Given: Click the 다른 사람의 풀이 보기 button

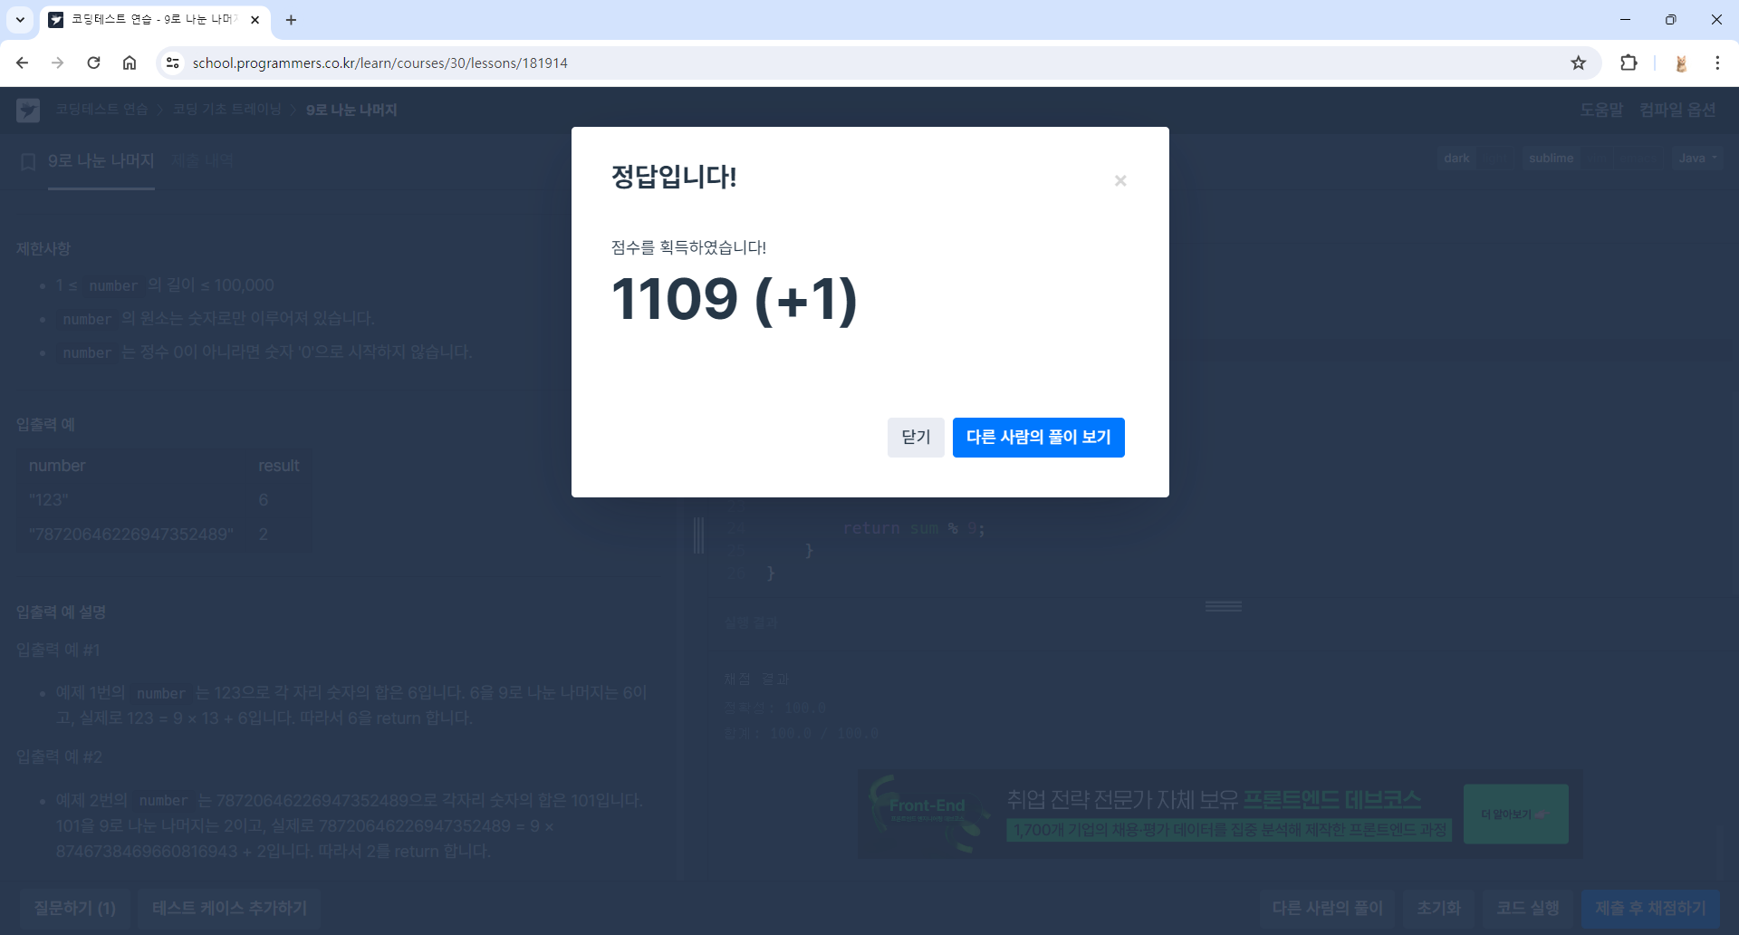Looking at the screenshot, I should 1038,437.
